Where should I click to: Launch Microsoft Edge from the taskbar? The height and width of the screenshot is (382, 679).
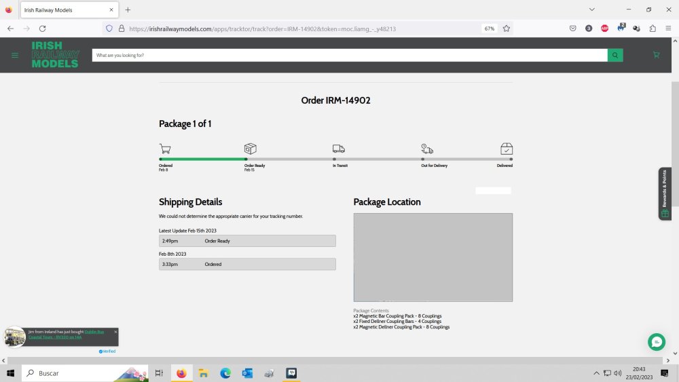pyautogui.click(x=225, y=373)
